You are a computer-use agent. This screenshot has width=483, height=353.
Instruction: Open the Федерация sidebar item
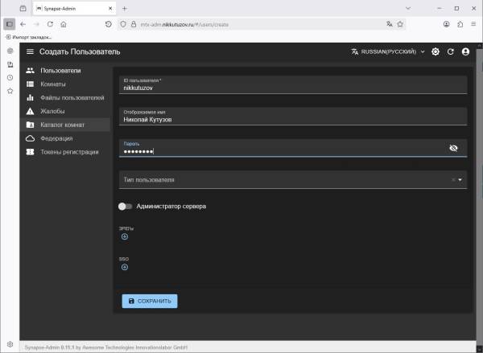[56, 138]
